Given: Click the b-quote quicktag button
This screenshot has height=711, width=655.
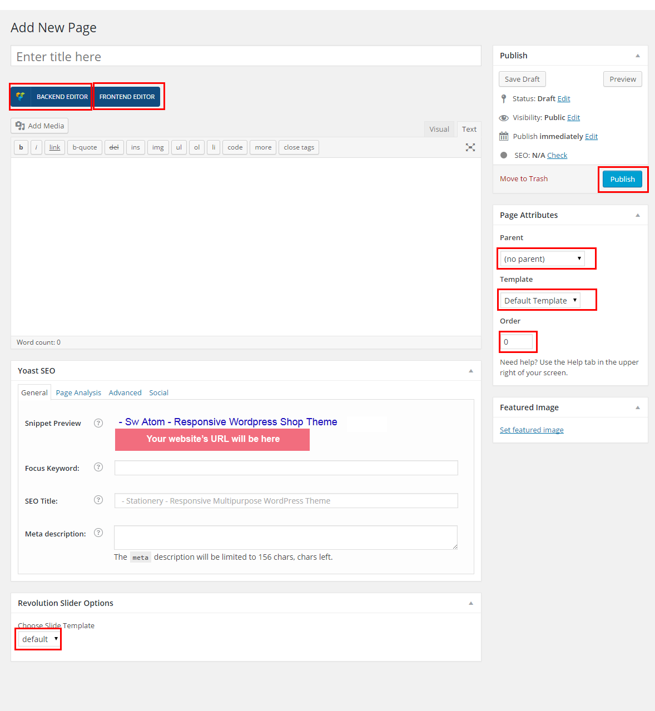Looking at the screenshot, I should point(85,147).
